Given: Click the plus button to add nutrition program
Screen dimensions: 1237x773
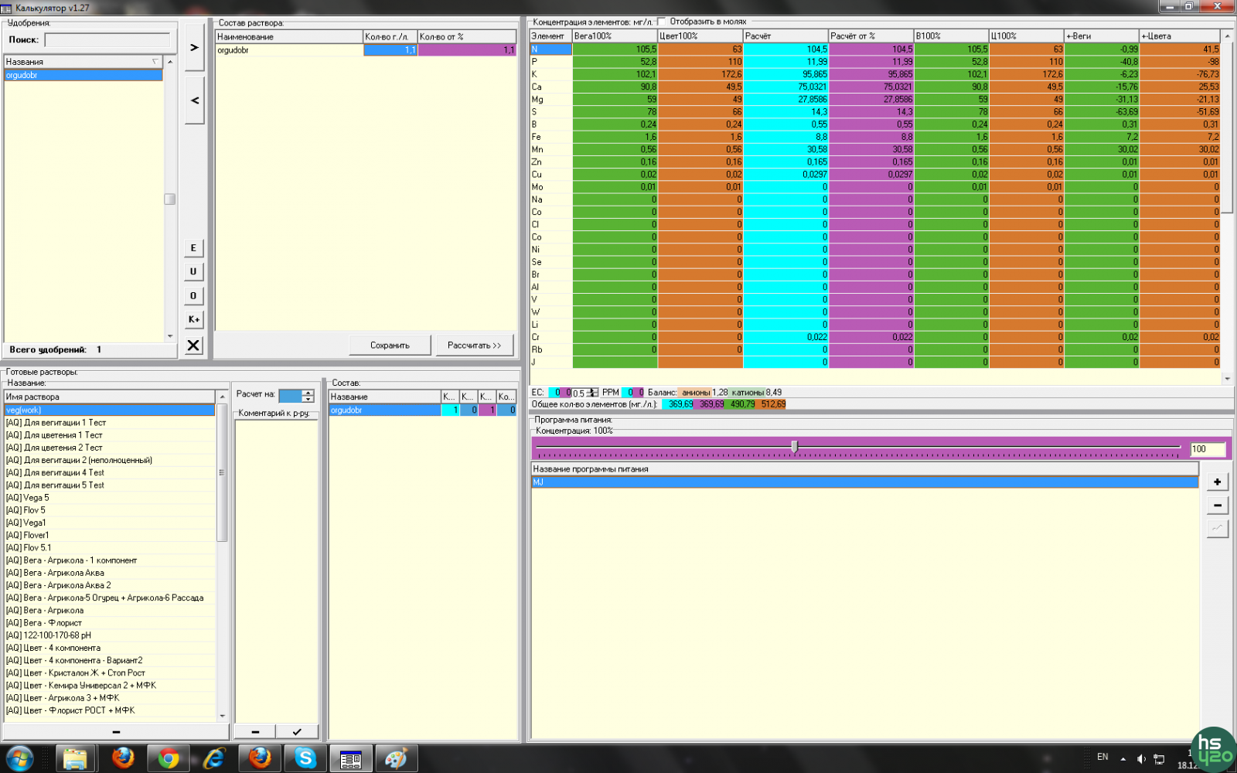Looking at the screenshot, I should pyautogui.click(x=1217, y=482).
